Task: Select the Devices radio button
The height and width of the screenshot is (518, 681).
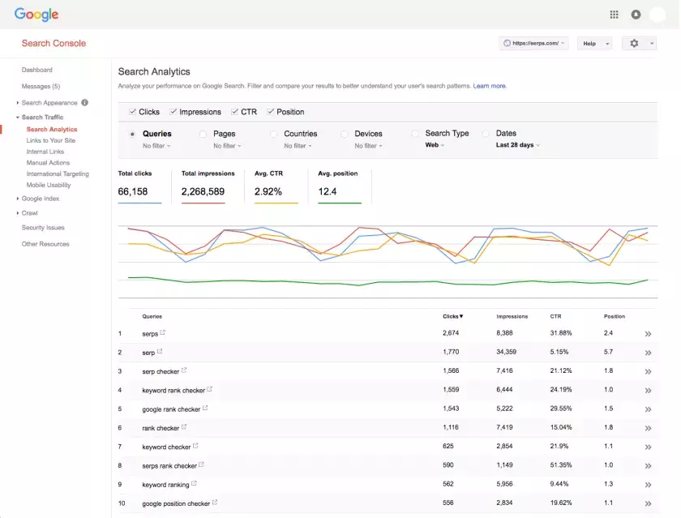Action: coord(344,135)
